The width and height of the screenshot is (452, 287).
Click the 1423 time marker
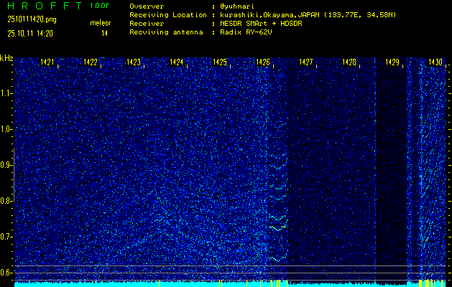click(x=134, y=63)
